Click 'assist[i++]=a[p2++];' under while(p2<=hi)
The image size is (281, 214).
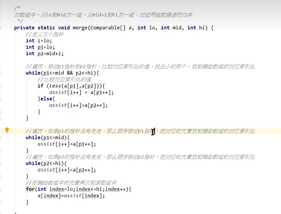tap(67, 170)
